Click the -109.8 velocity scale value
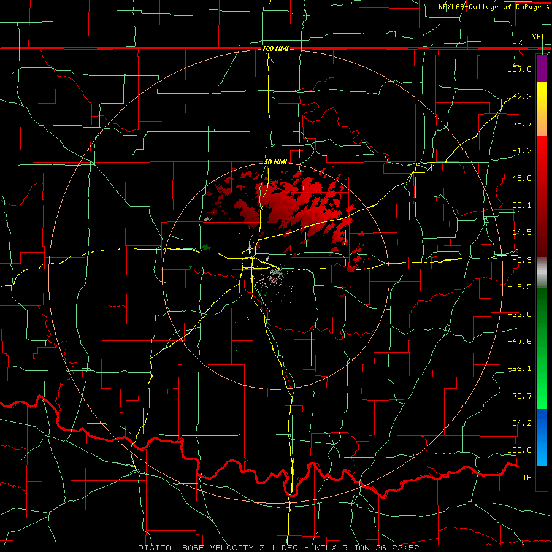Image resolution: width=552 pixels, height=552 pixels. click(518, 450)
